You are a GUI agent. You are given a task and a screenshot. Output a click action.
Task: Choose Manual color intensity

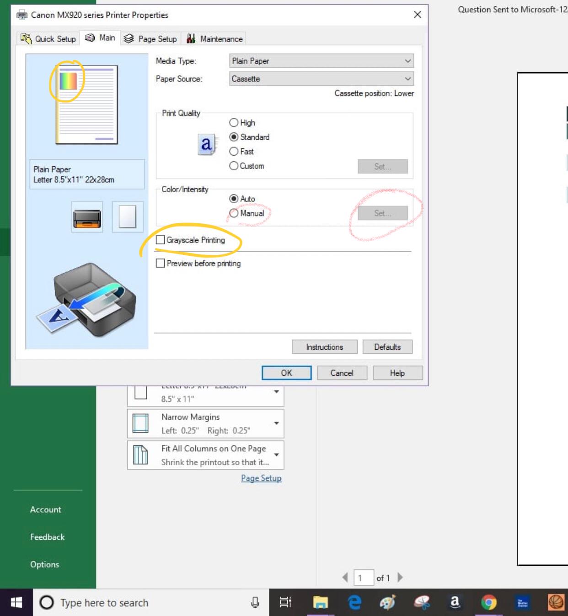[247, 213]
